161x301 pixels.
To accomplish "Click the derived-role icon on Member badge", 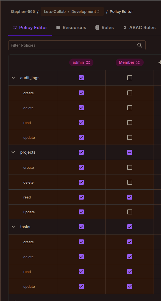I will 138,62.
